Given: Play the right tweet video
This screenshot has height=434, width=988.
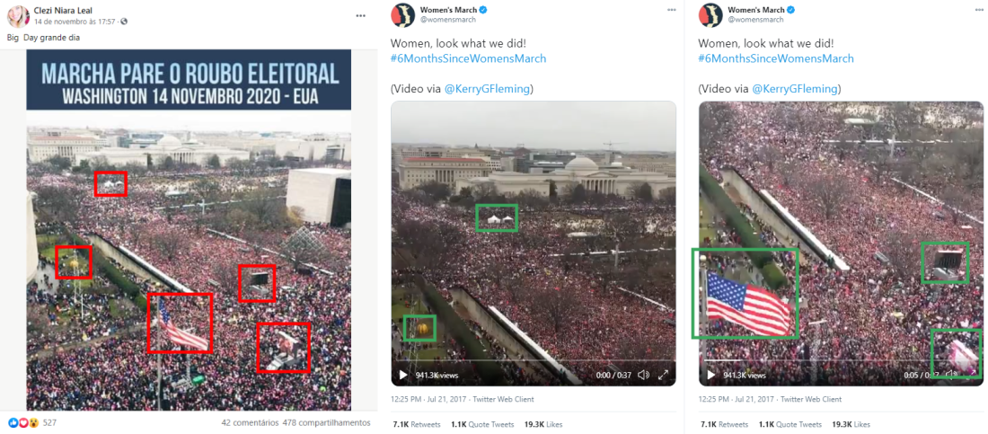Looking at the screenshot, I should tap(710, 375).
